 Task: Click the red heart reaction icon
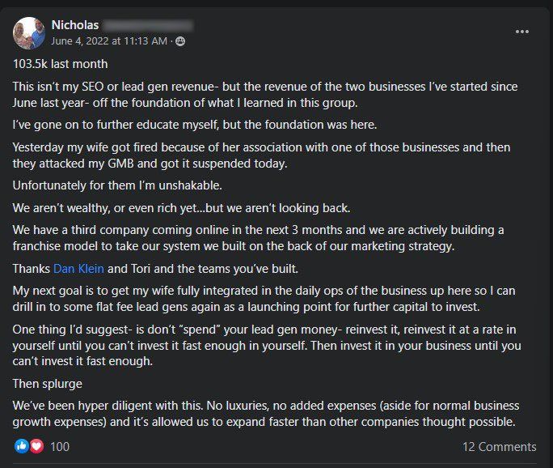pyautogui.click(x=36, y=446)
